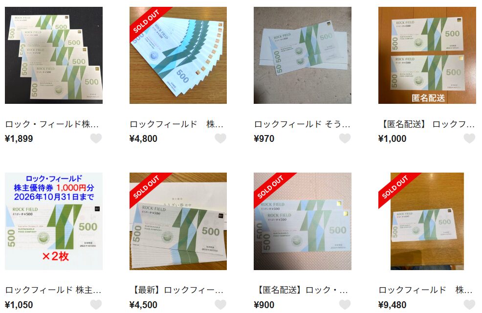482x313 pixels.
Task: Open sold out ¥9,480 listing image
Action: coord(427,221)
